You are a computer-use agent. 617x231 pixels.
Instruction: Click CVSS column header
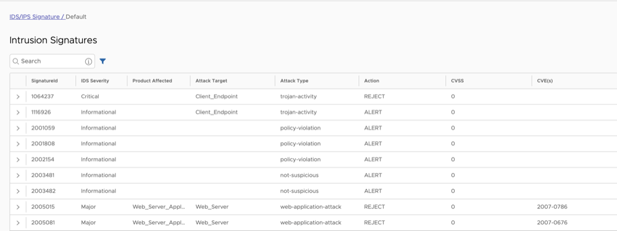(457, 81)
